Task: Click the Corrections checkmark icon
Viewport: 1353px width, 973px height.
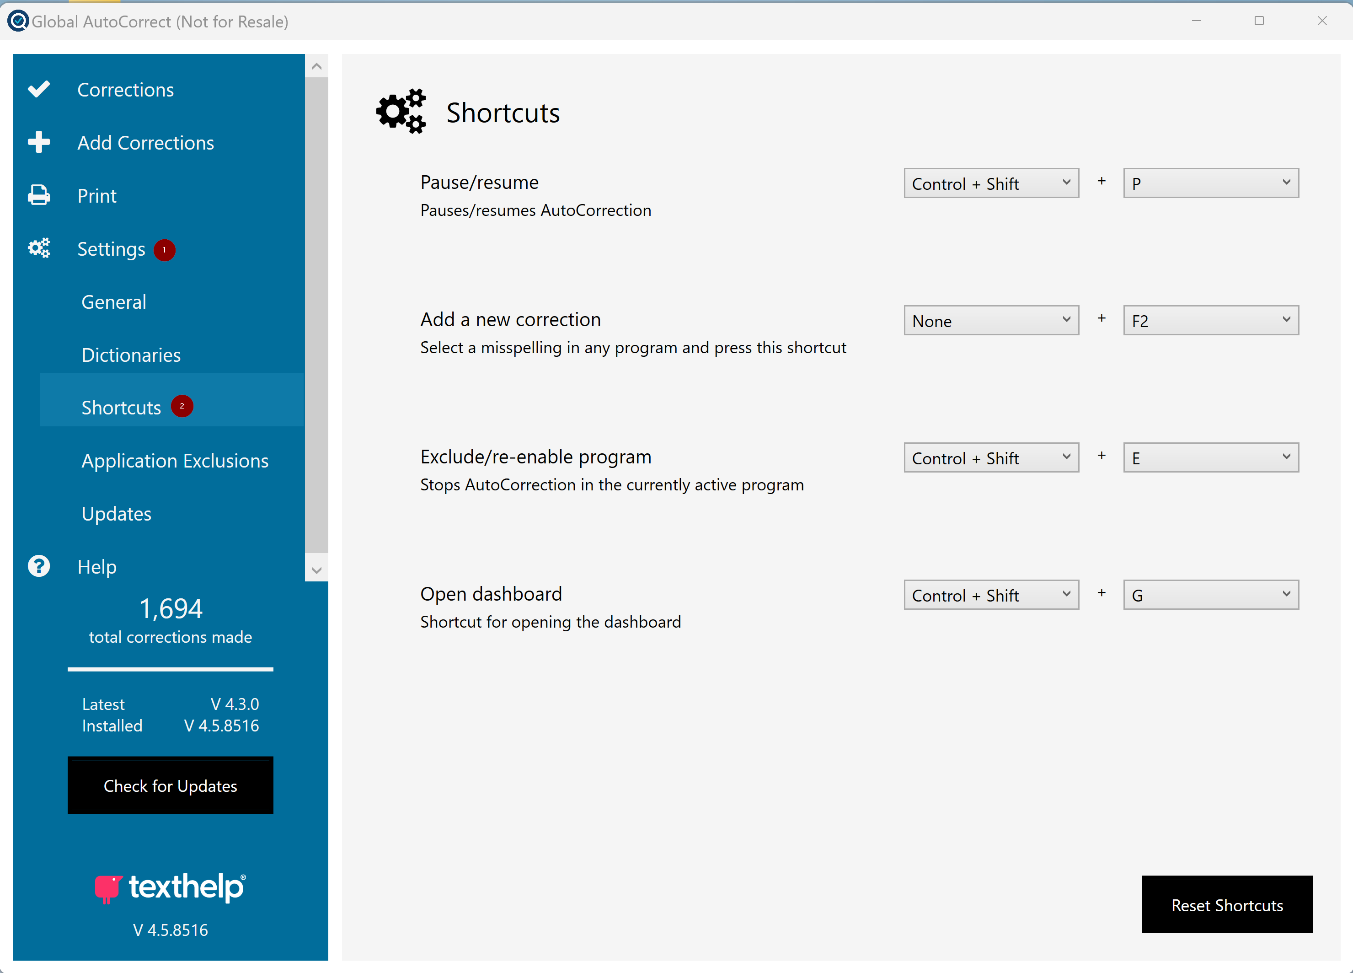Action: tap(39, 90)
